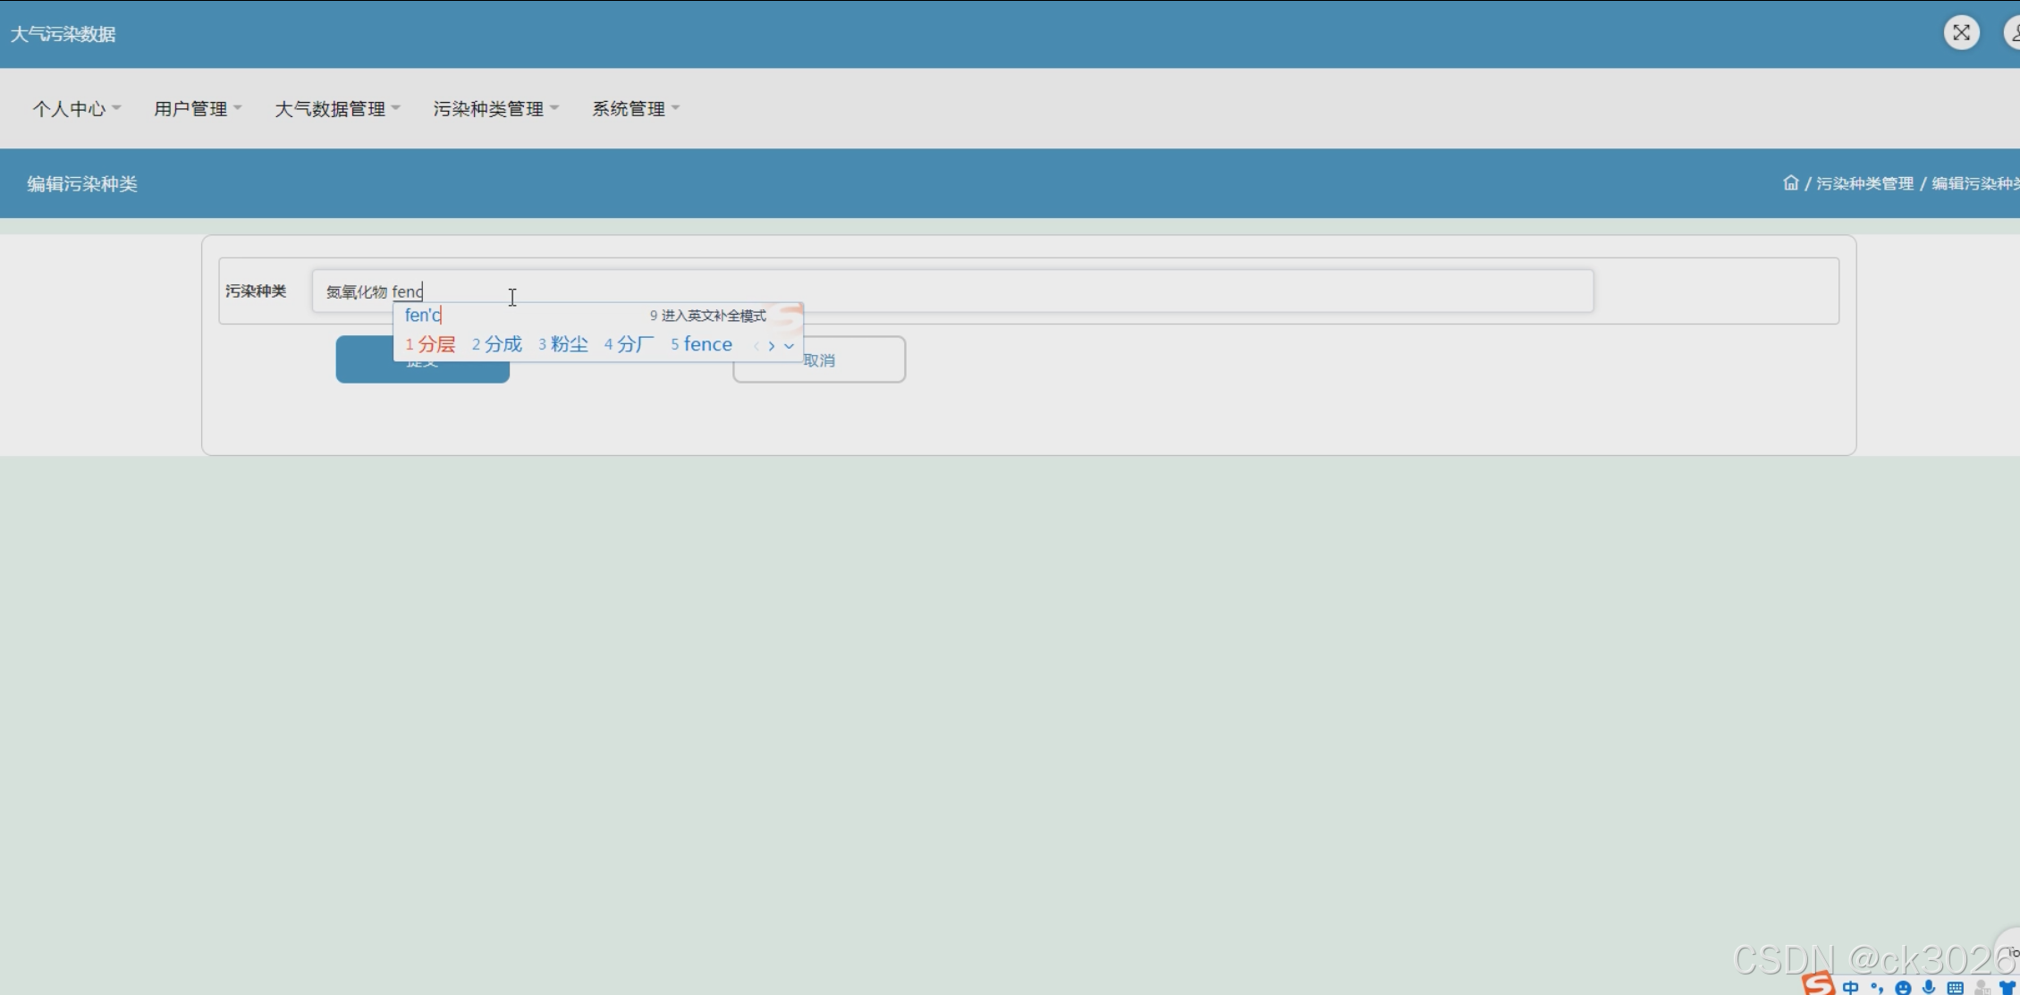Click the Sogou input method logo
This screenshot has height=995, width=2020.
coord(1819,985)
